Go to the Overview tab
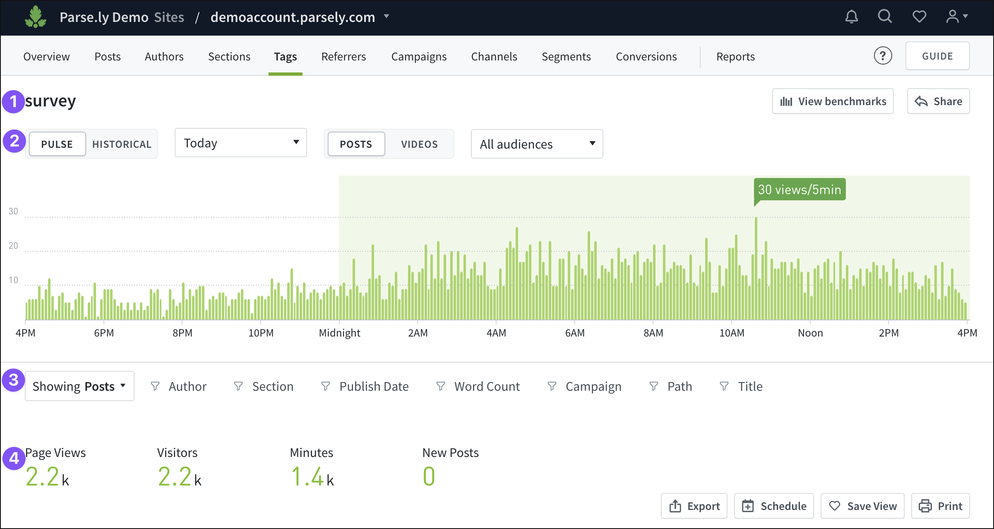Viewport: 994px width, 529px height. pos(46,56)
